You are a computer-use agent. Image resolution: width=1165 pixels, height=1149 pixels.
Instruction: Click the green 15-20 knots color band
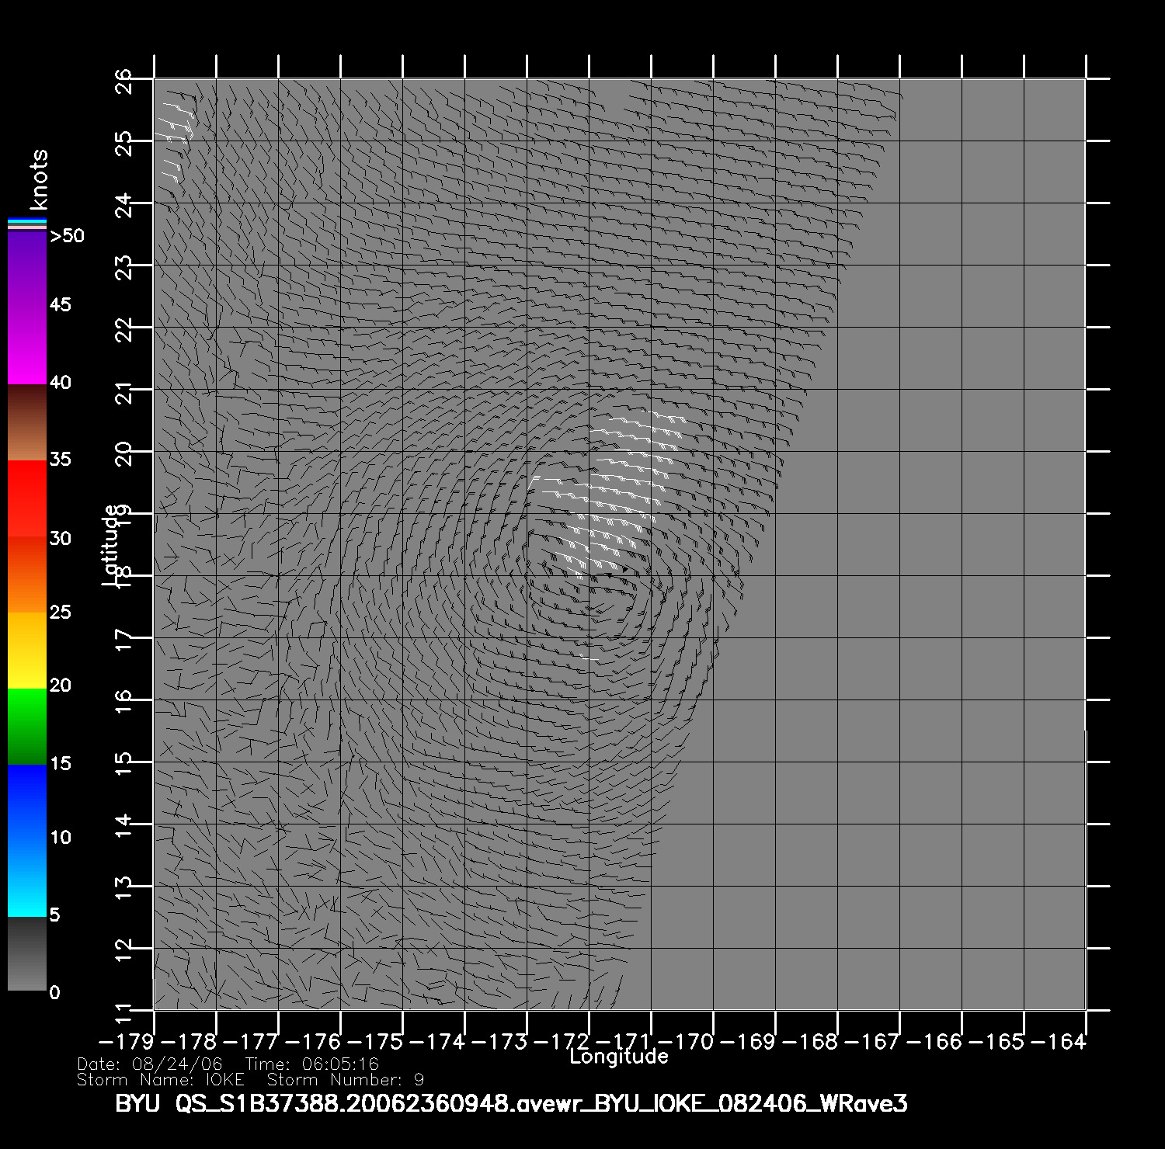tap(27, 725)
